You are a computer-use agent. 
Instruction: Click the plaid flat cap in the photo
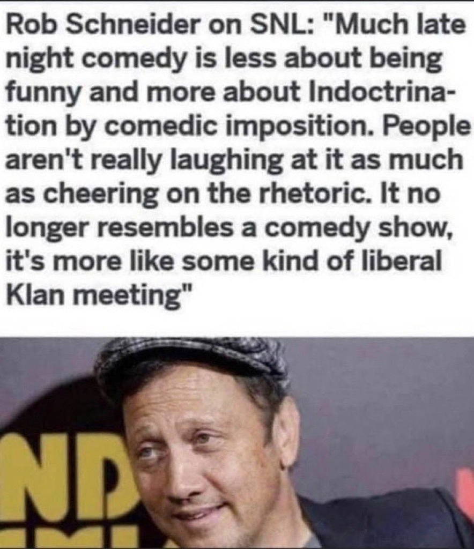(191, 366)
